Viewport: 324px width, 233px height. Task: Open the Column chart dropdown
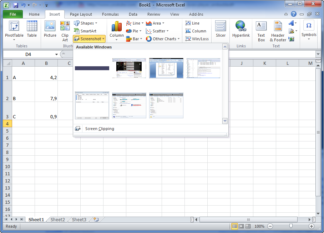(x=117, y=31)
